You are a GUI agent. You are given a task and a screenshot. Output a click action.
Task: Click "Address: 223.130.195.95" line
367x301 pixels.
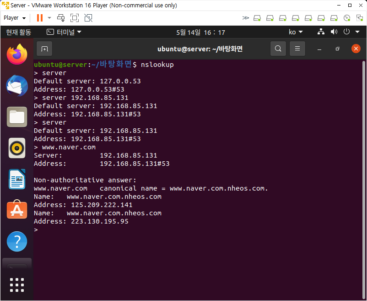tap(81, 221)
